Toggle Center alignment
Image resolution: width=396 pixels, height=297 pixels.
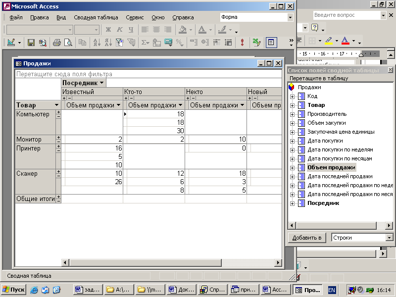pos(156,30)
